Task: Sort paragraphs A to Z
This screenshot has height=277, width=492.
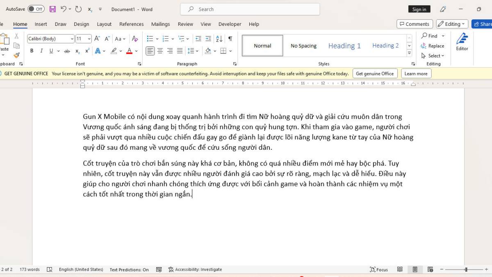Action: tap(219, 39)
